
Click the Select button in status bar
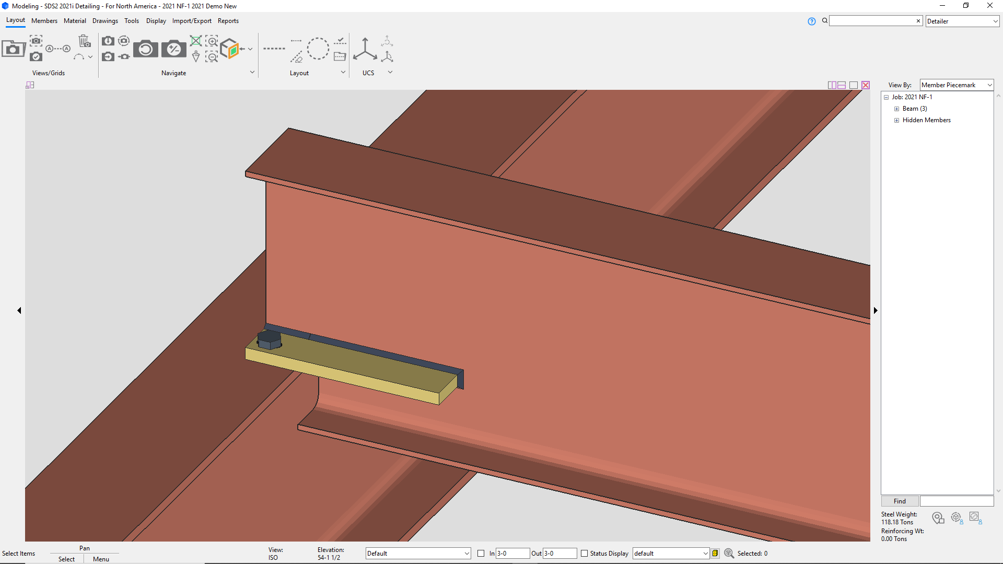pyautogui.click(x=66, y=559)
